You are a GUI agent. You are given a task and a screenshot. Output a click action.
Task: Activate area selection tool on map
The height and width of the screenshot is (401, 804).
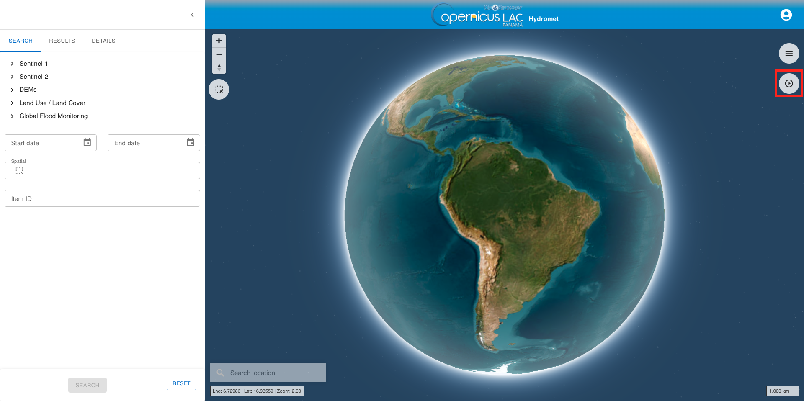pyautogui.click(x=219, y=90)
